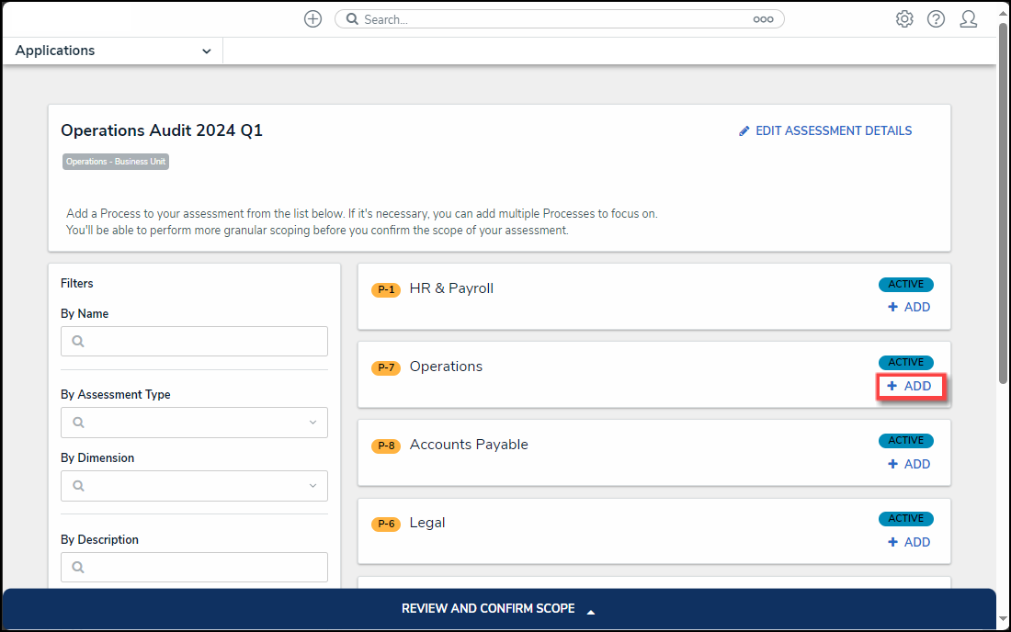Click the Operations - Business Unit tag
The width and height of the screenshot is (1011, 632).
116,162
